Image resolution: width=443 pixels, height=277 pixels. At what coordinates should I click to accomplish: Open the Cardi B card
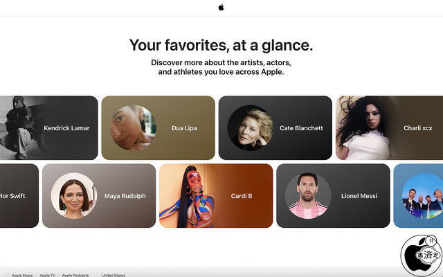pyautogui.click(x=216, y=195)
